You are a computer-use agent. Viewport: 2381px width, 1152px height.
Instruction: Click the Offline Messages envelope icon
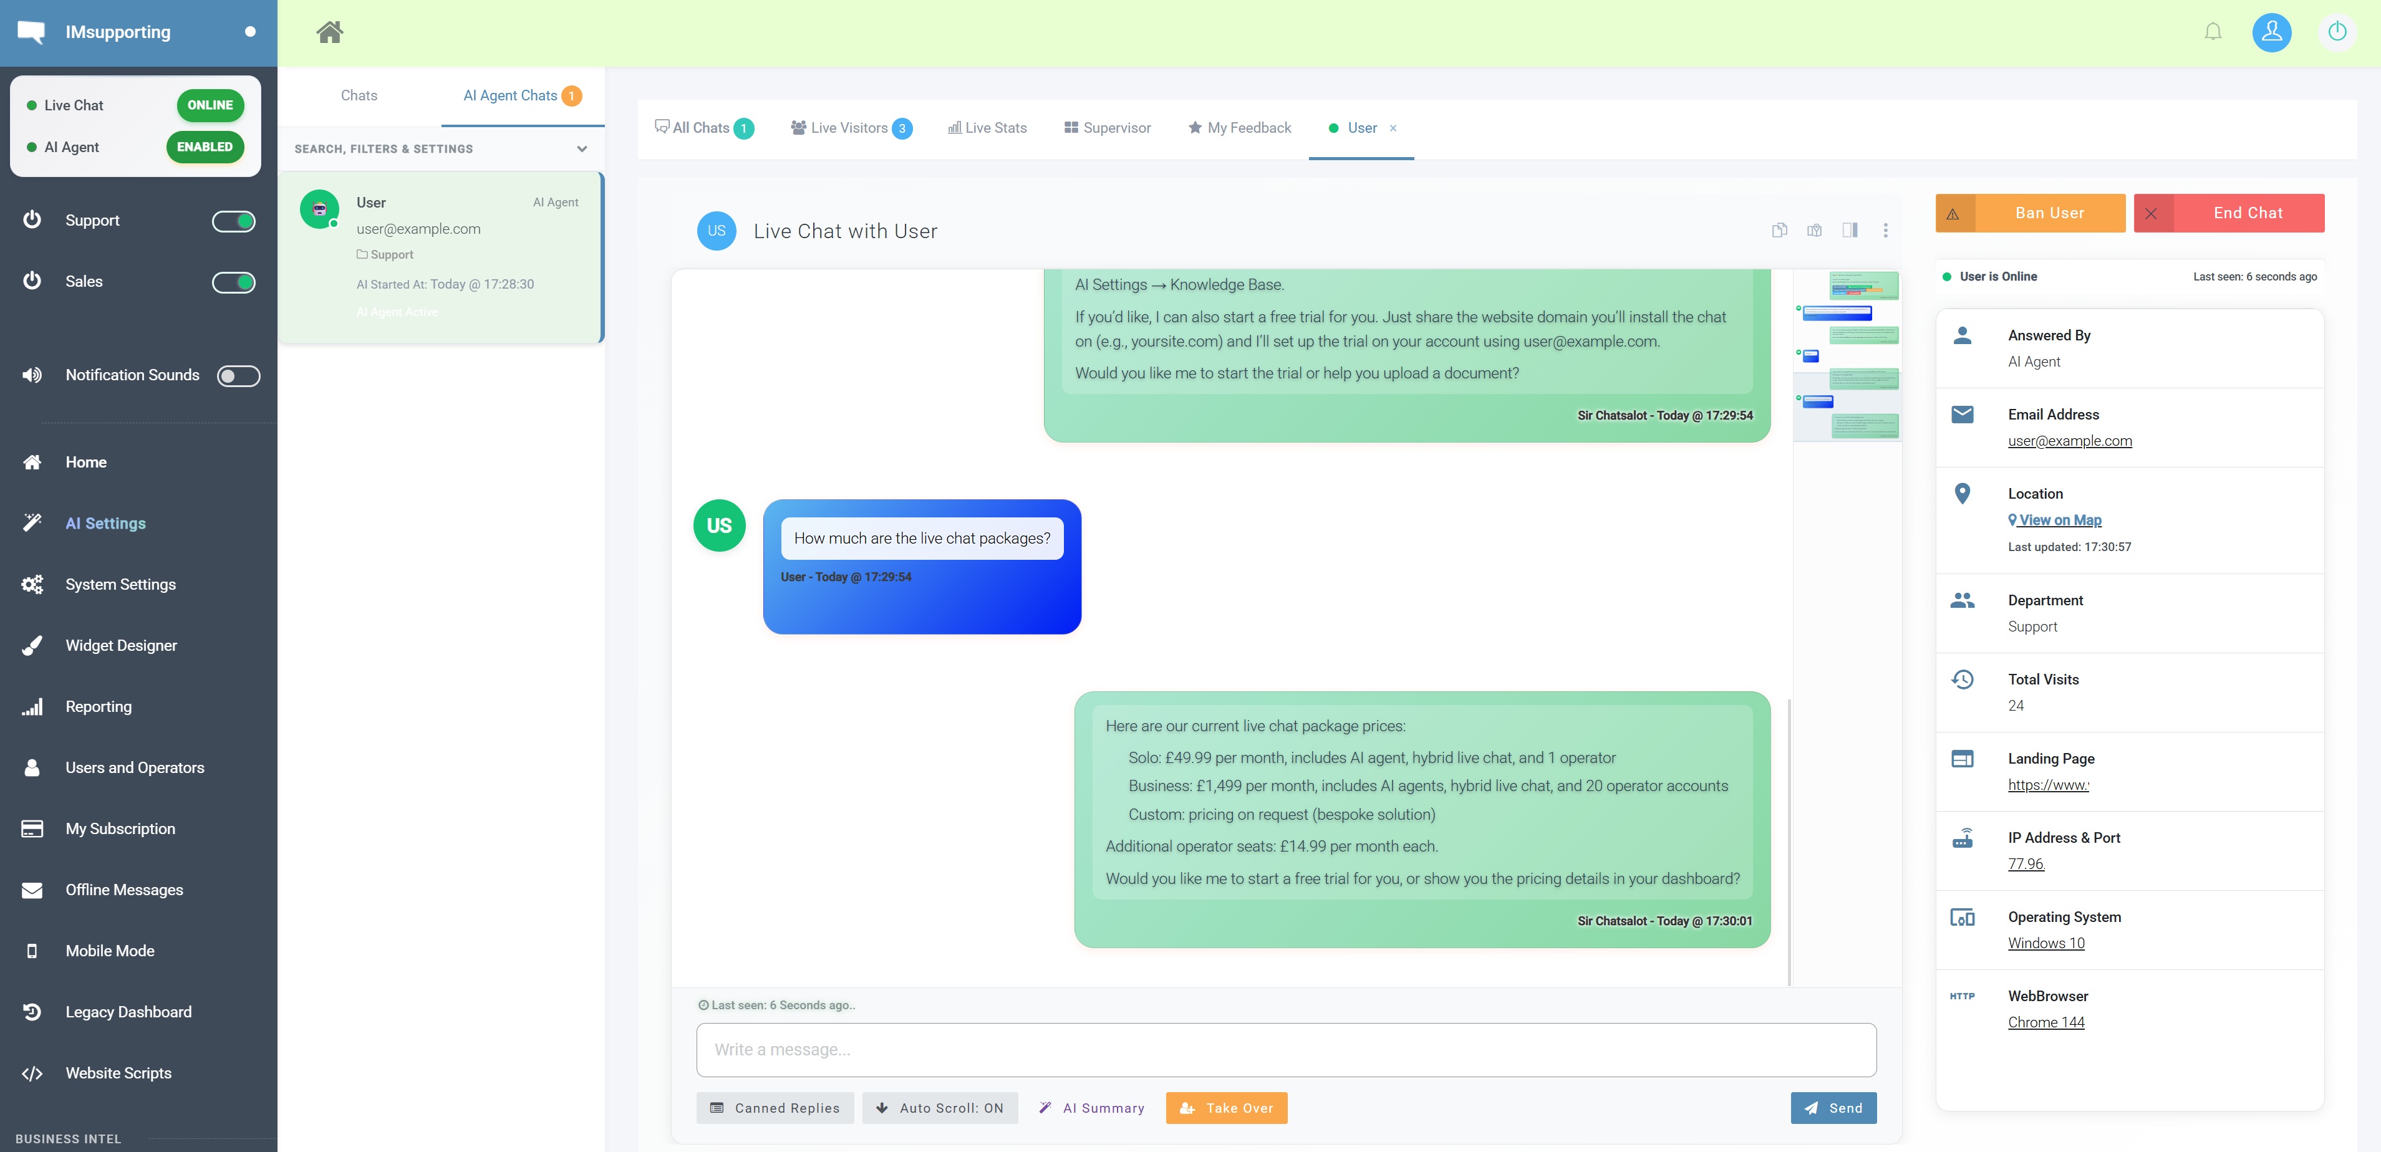[x=32, y=890]
